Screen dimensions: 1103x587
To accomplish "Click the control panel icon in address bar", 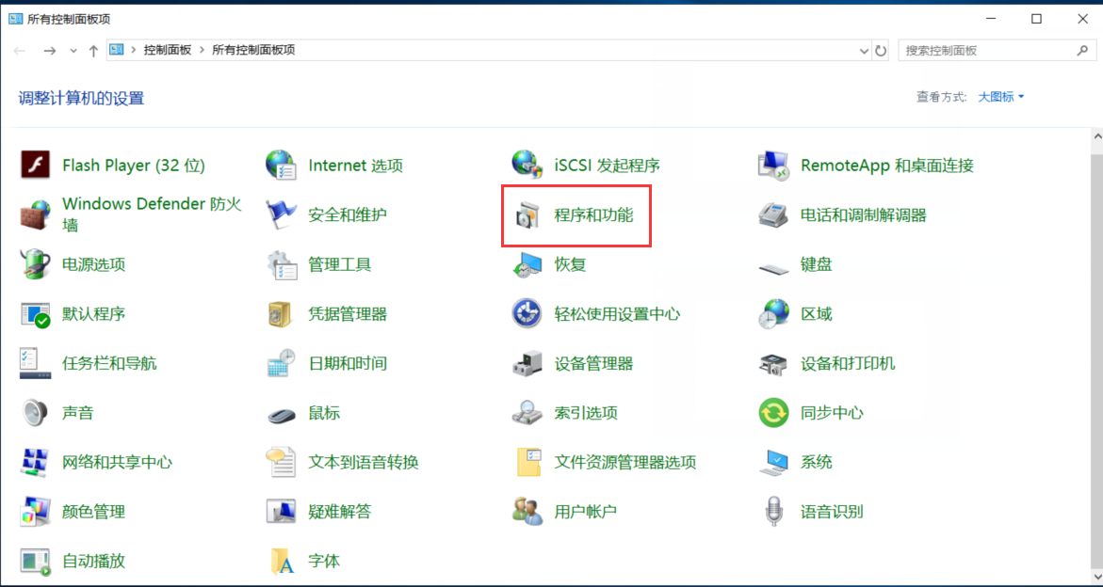I will 117,51.
